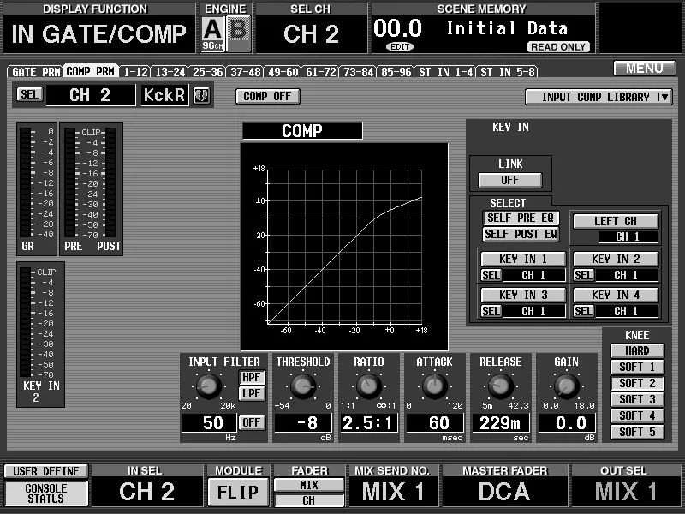Image resolution: width=685 pixels, height=514 pixels.
Task: Click the stereo pair heart icon beside KckR
Action: (201, 95)
